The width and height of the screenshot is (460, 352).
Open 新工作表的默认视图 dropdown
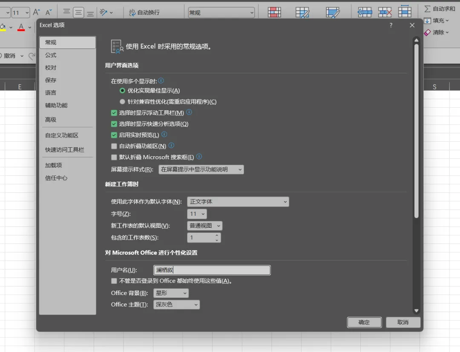pos(205,226)
